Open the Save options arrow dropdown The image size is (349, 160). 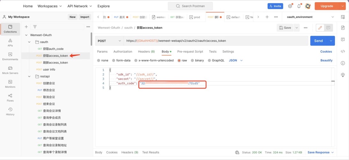tap(296, 28)
